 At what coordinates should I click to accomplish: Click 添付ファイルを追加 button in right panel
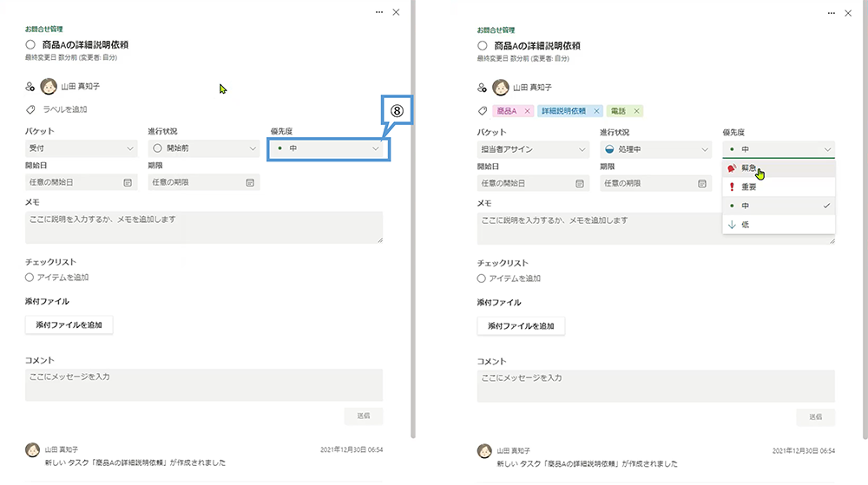point(521,326)
